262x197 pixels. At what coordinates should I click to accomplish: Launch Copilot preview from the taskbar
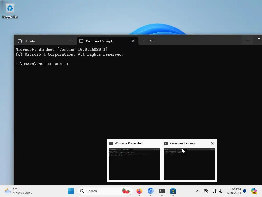[x=254, y=191]
